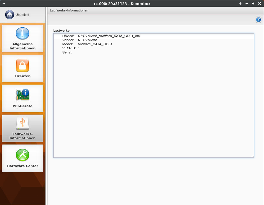Click the device name NECVMWar_VMware_SATA_CD01_sr0
Image resolution: width=264 pixels, height=205 pixels.
pyautogui.click(x=109, y=36)
